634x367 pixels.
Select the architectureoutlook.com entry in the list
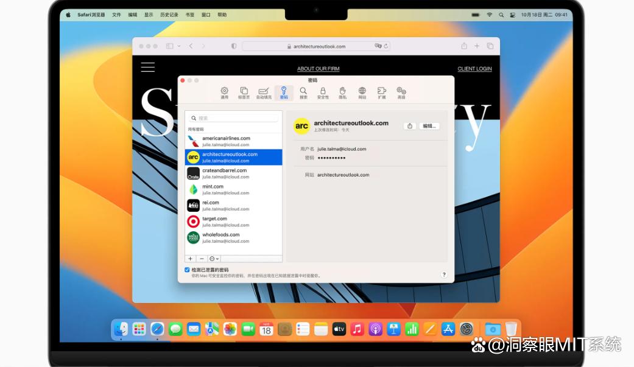234,157
